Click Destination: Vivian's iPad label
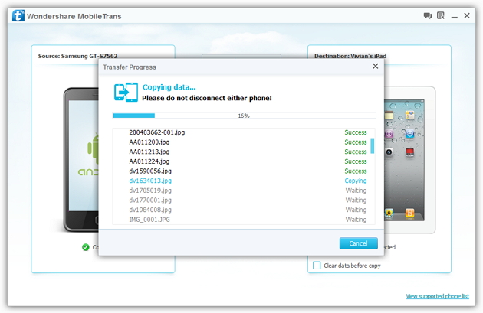 click(350, 56)
